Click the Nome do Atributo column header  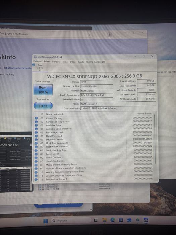pyautogui.click(x=55, y=114)
